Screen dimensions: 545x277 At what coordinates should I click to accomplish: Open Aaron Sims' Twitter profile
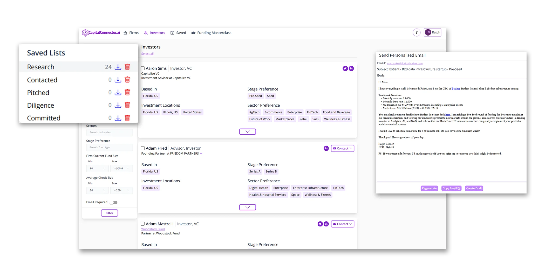(x=345, y=68)
